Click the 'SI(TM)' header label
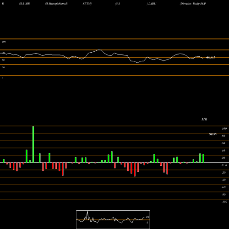This screenshot has width=229, height=229. click(87, 4)
